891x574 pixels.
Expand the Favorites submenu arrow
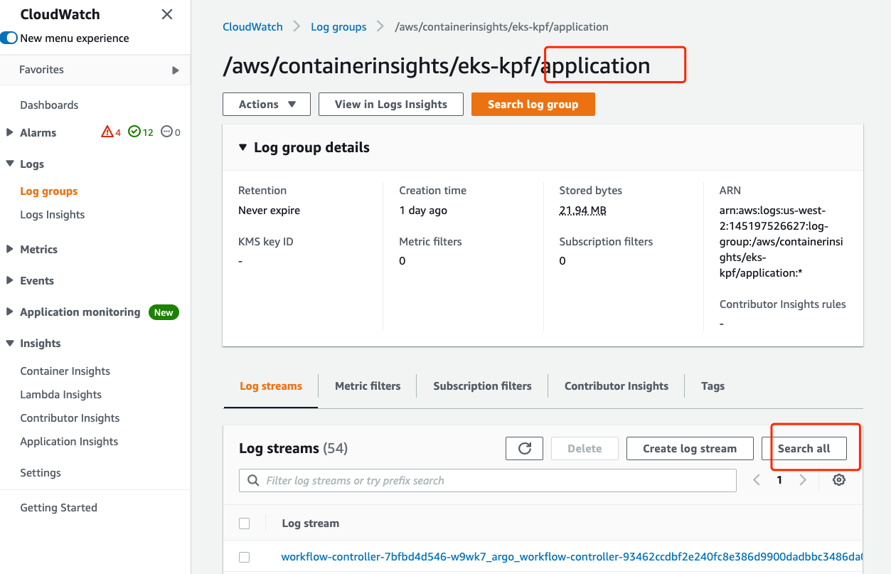[x=176, y=70]
